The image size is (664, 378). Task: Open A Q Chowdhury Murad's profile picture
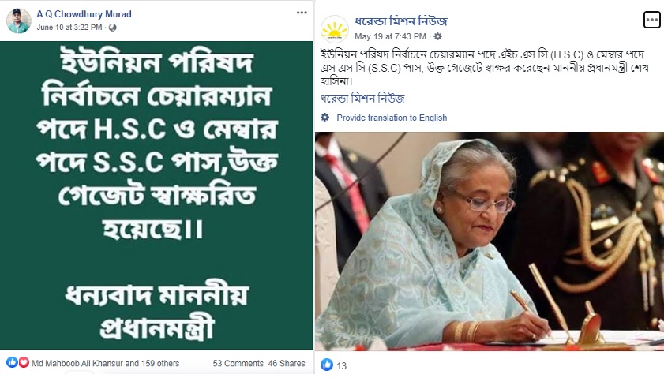tap(19, 21)
